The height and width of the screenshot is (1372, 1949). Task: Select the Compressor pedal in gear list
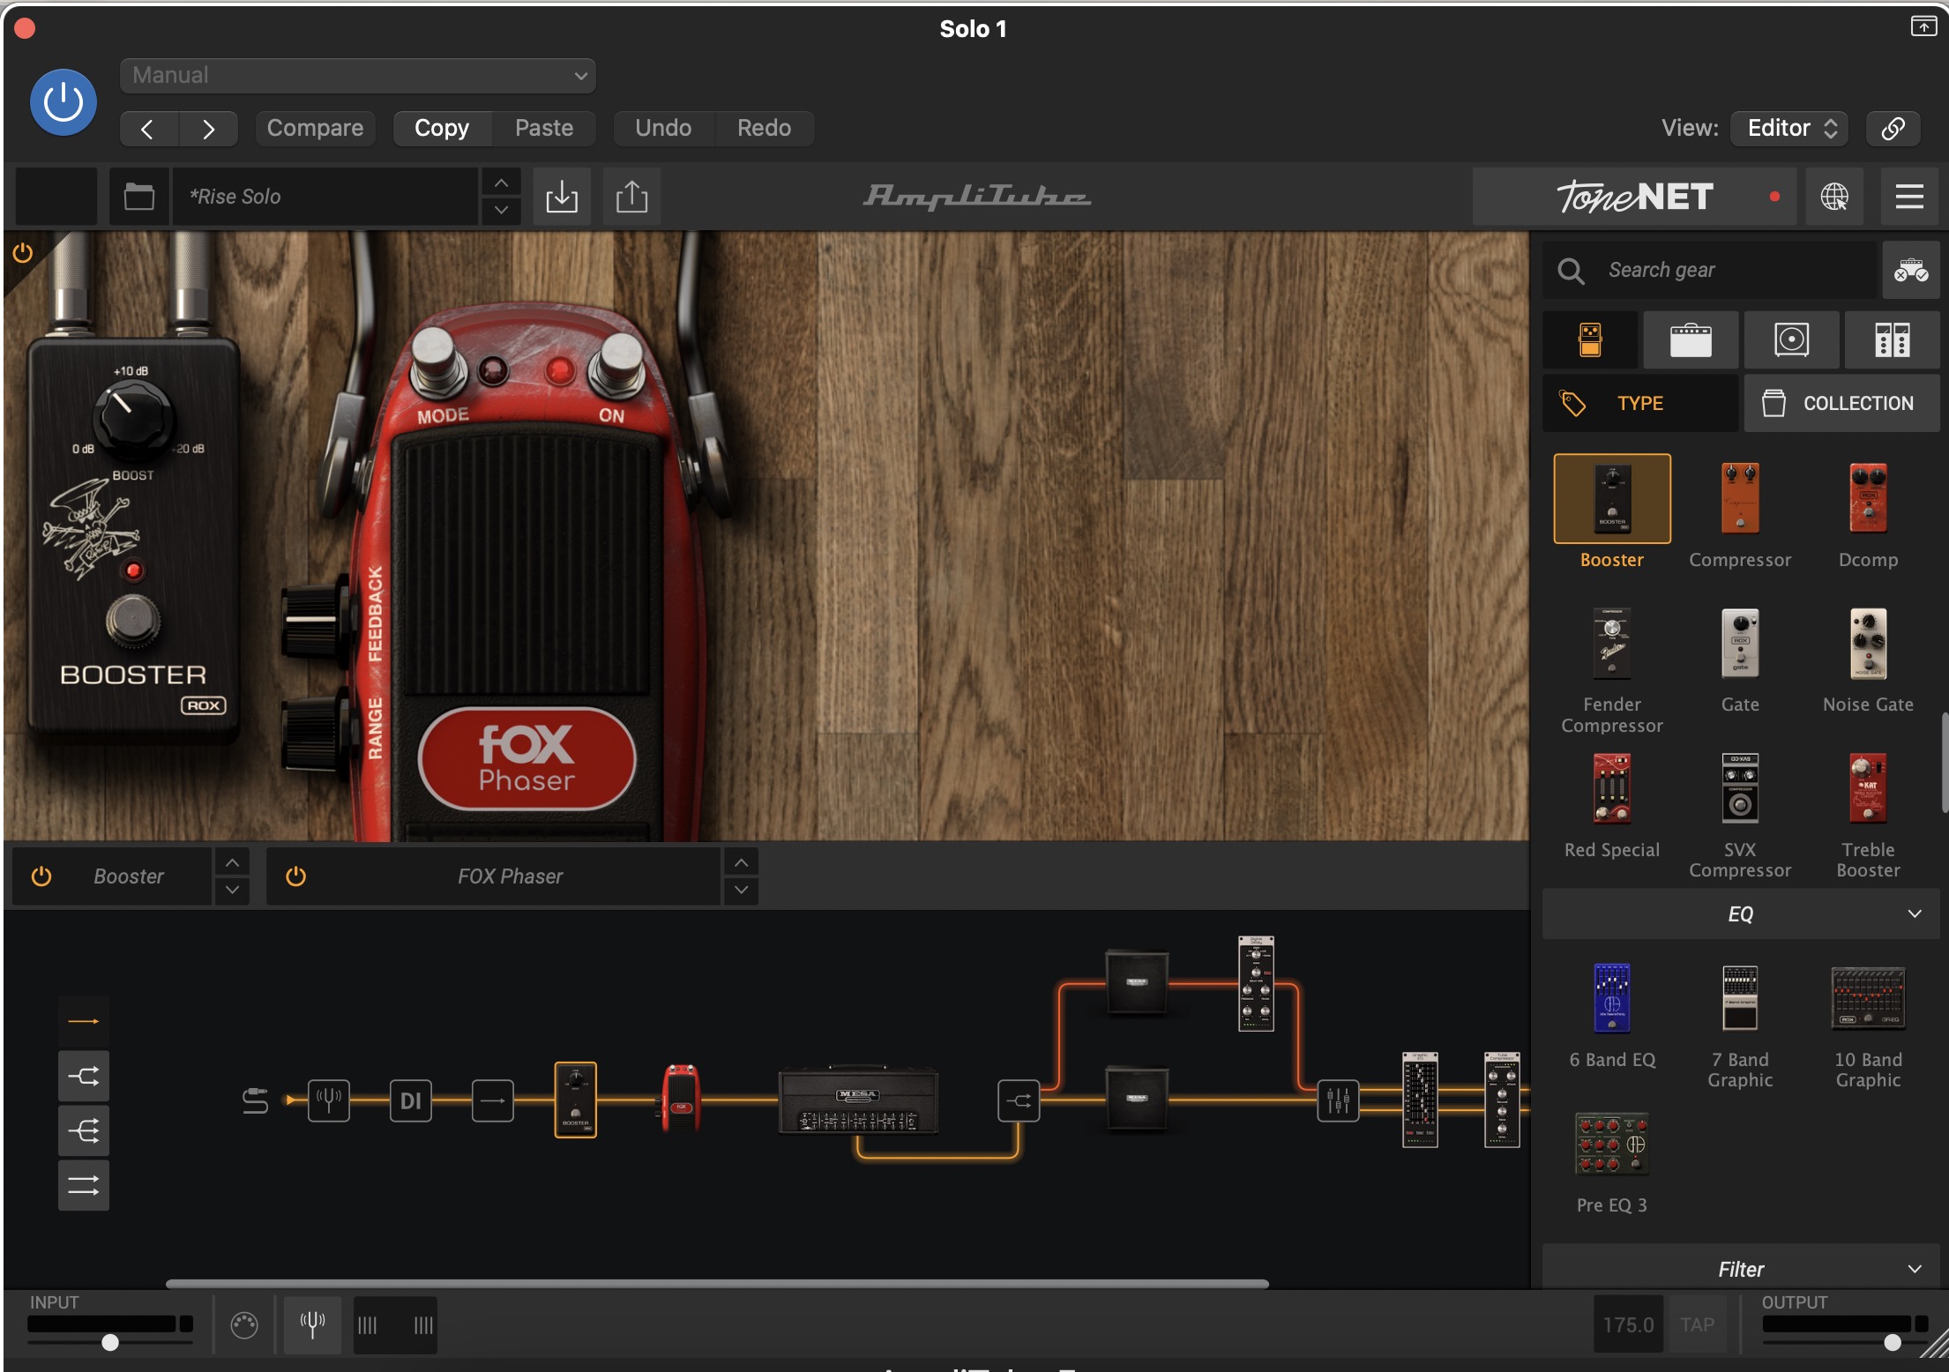[1740, 498]
